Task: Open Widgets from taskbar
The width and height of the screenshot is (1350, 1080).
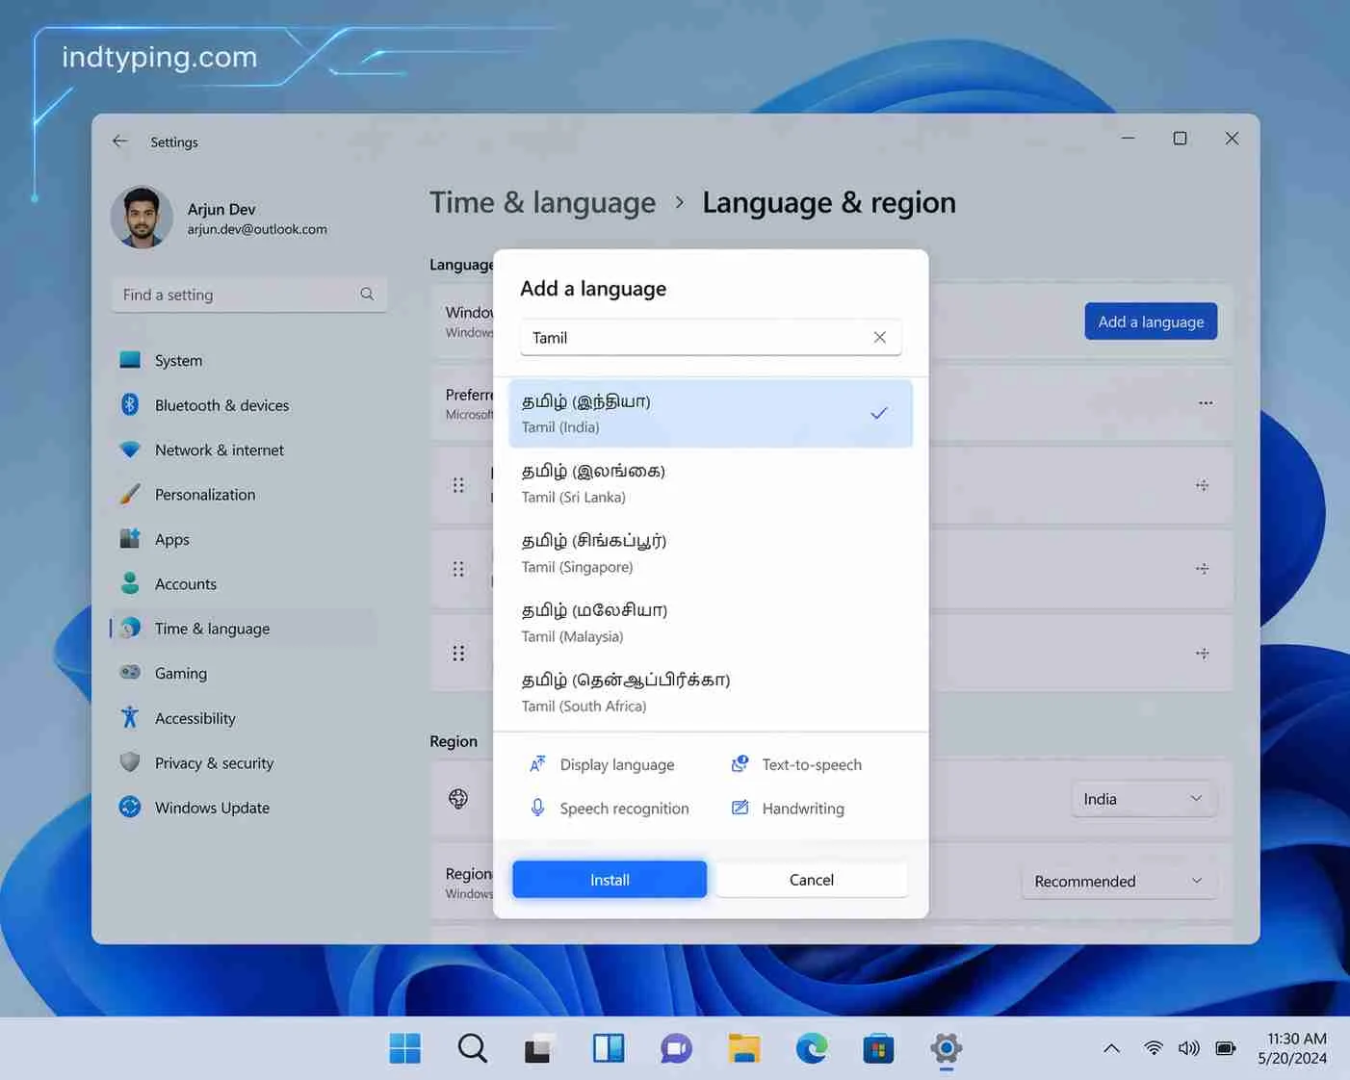Action: point(609,1048)
